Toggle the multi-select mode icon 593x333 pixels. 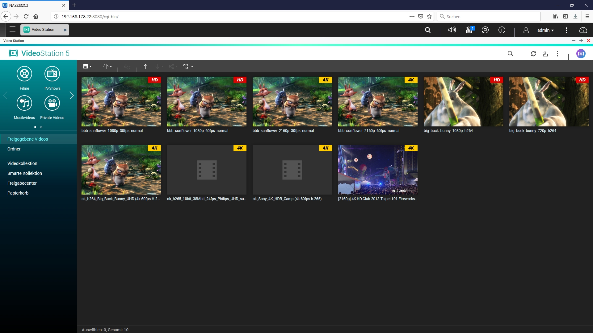pos(186,66)
